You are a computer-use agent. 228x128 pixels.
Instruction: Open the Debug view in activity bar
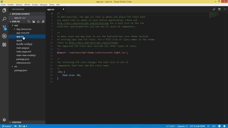tap(4, 36)
